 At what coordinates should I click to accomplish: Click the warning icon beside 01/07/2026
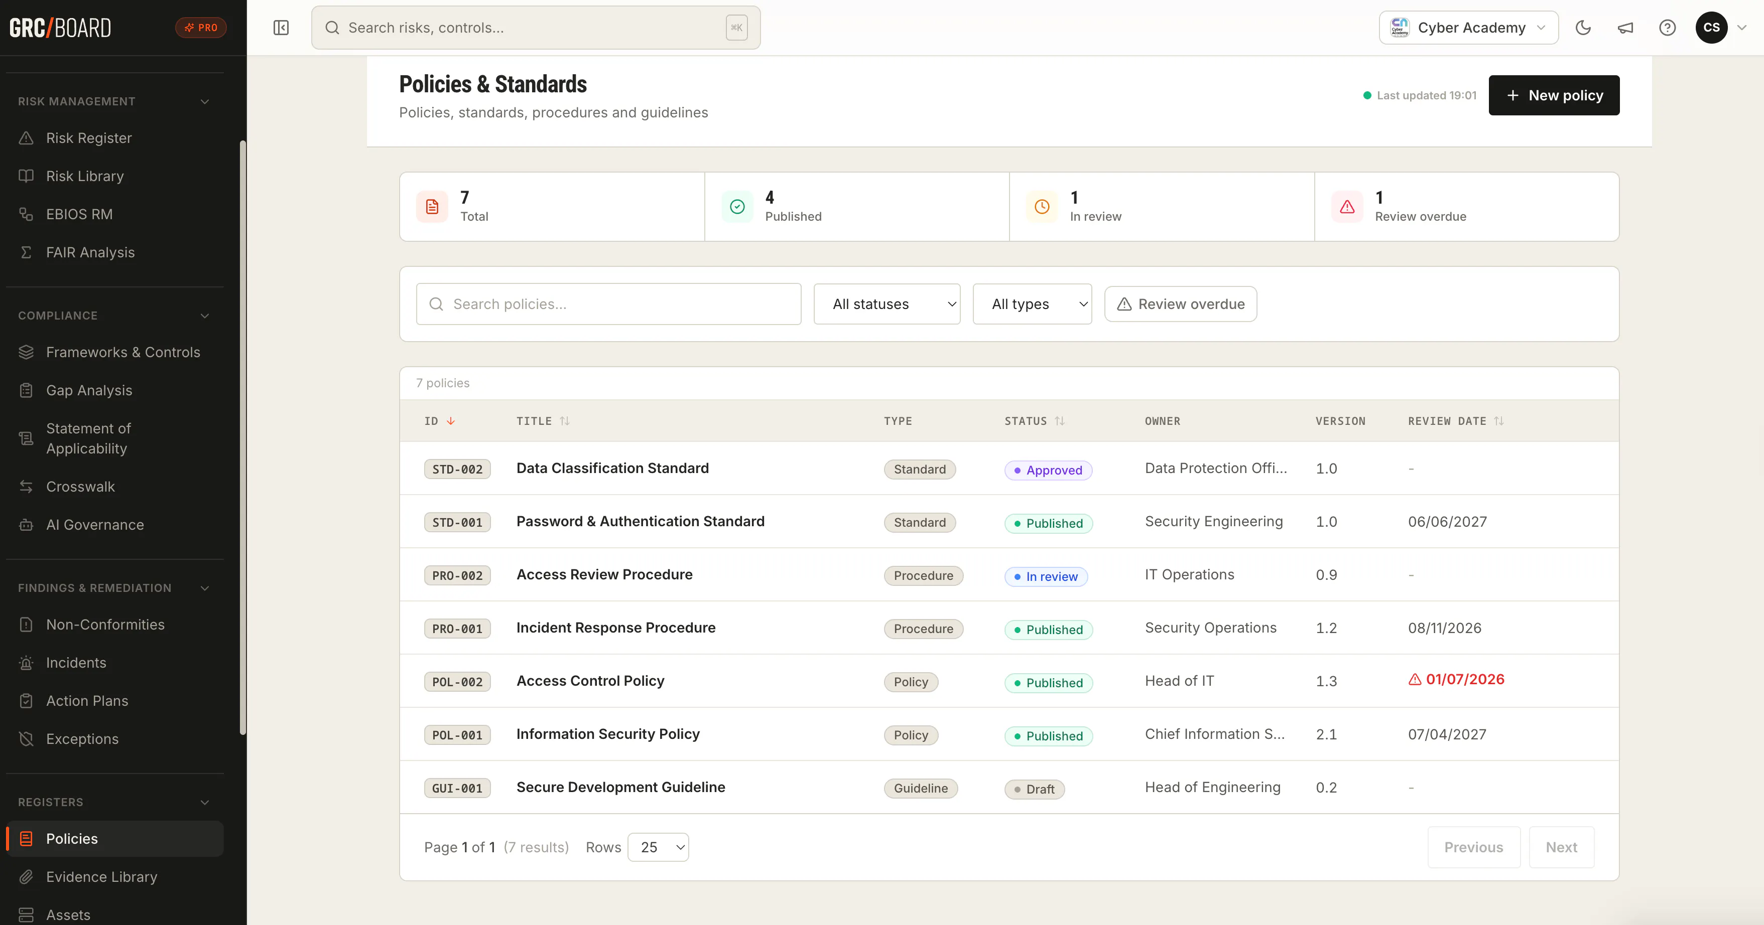click(x=1415, y=679)
